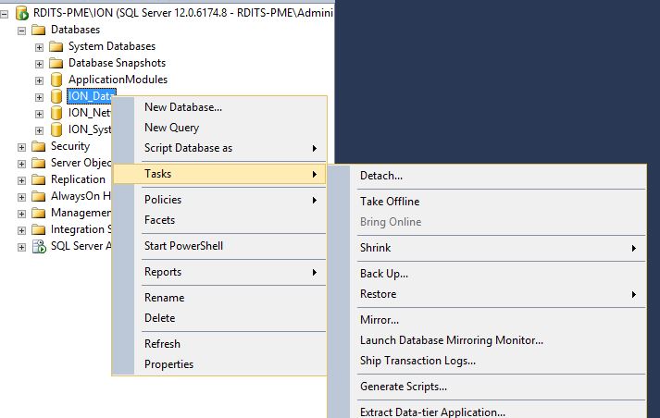
Task: Open Properties from the context menu
Action: 168,364
